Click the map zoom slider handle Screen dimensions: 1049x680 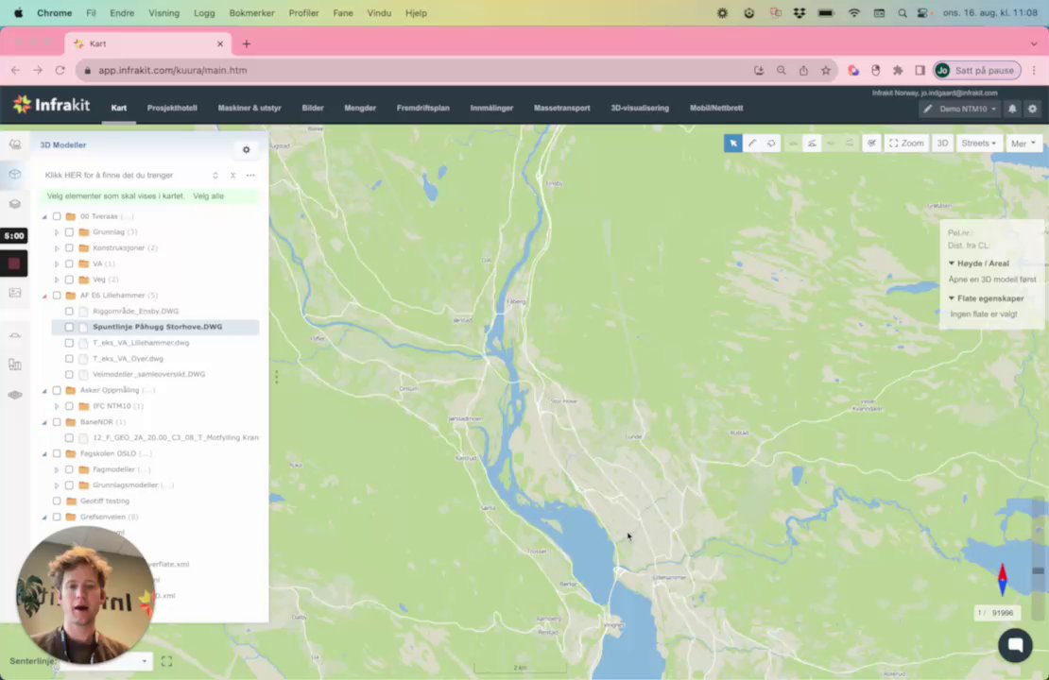(1038, 571)
